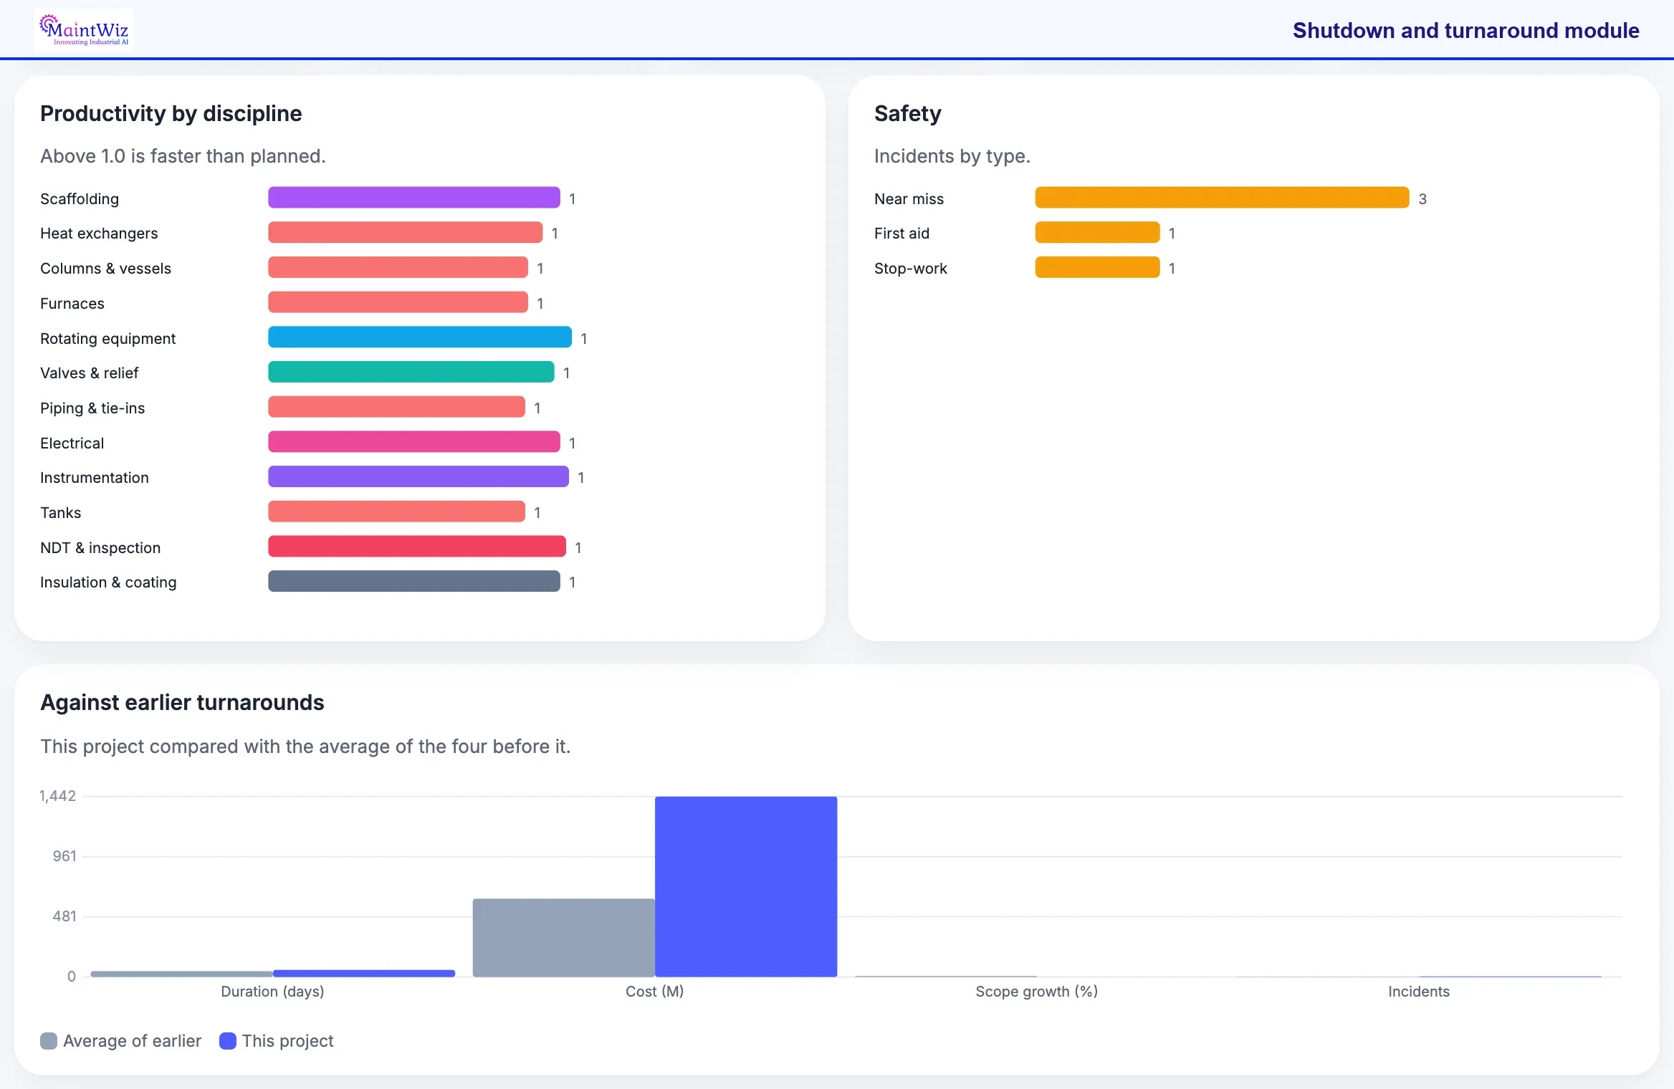Select the Rotating equipment blue bar

(419, 337)
